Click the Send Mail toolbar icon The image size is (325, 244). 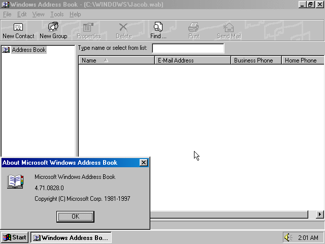click(229, 30)
